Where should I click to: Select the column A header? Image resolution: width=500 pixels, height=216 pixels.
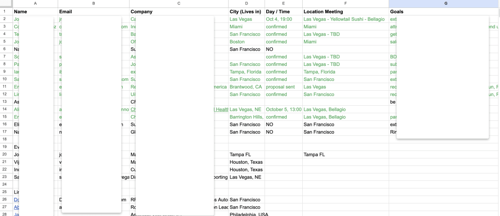35,3
